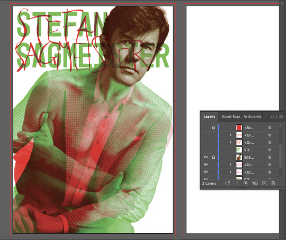Screen dimensions: 286x240
Task: Expand the lowest visible <Gr...> group chevron
Action: point(230,172)
